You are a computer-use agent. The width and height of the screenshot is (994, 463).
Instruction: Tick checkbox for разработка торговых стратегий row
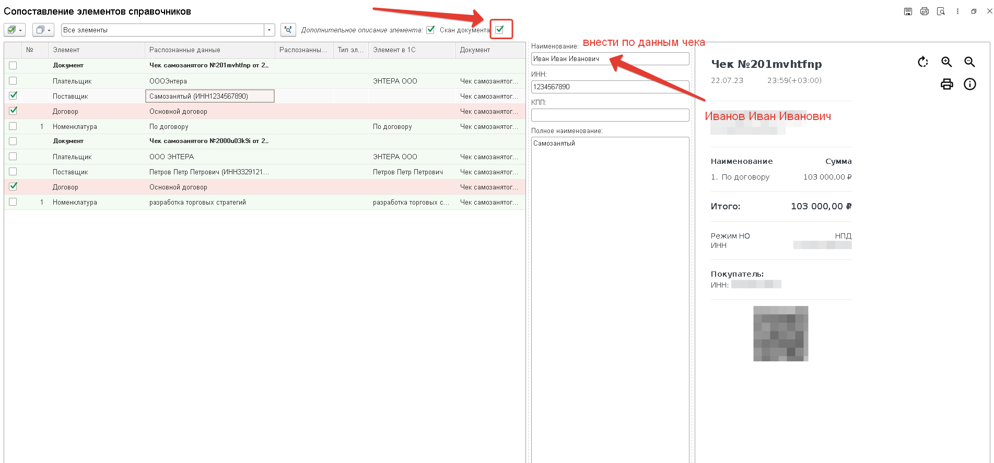13,202
